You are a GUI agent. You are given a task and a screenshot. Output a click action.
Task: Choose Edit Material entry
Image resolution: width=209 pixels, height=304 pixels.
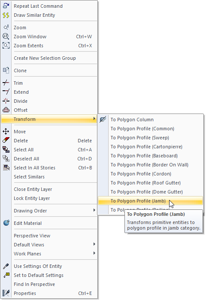[x=49, y=223]
